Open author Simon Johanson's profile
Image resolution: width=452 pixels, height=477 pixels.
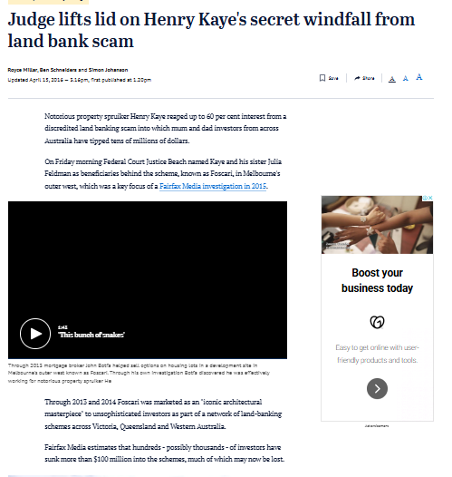(108, 70)
